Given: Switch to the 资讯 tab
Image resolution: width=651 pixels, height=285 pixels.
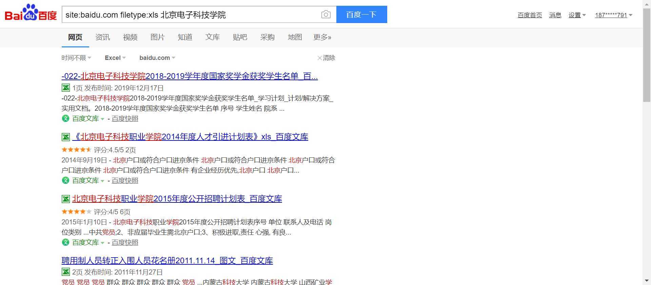Looking at the screenshot, I should (x=103, y=37).
